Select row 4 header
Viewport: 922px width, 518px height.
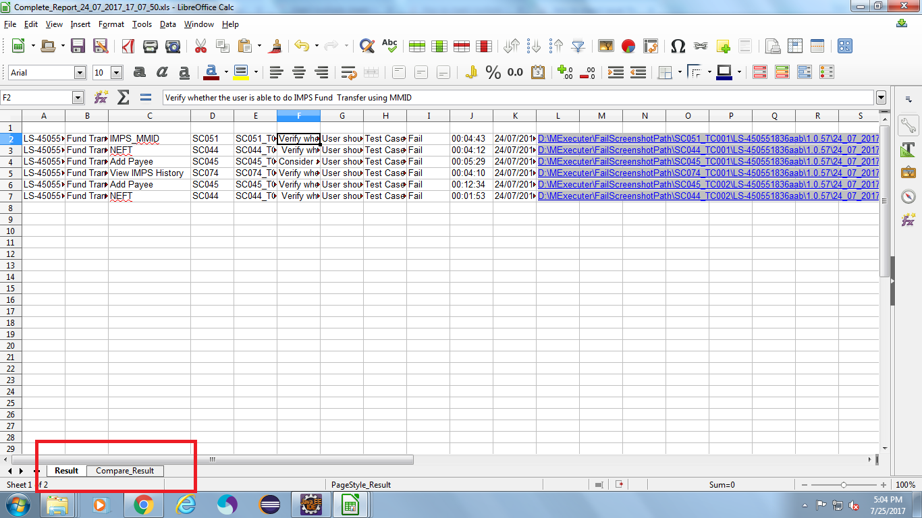11,162
